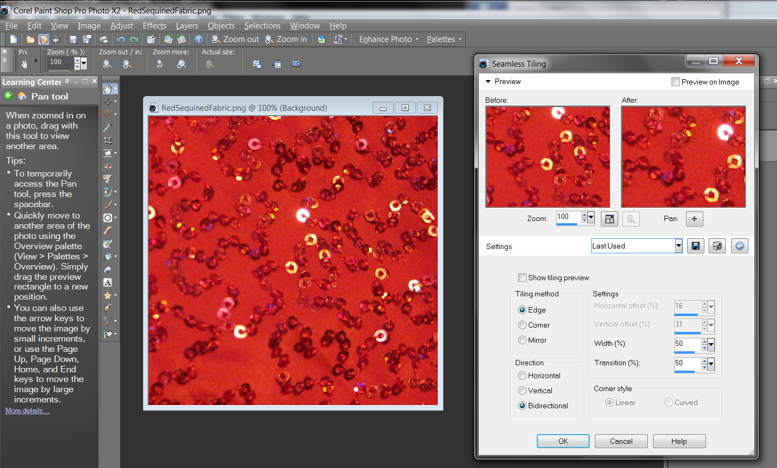Pick the Dropper tool

[x=108, y=127]
